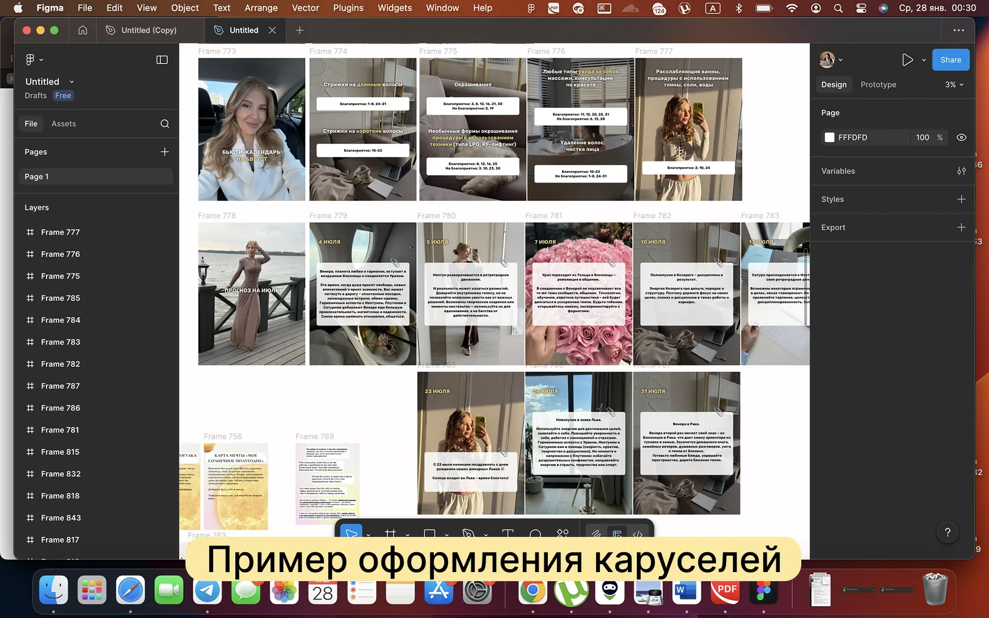Expand the zoom level 3% dropdown
Image resolution: width=989 pixels, height=618 pixels.
pos(954,84)
